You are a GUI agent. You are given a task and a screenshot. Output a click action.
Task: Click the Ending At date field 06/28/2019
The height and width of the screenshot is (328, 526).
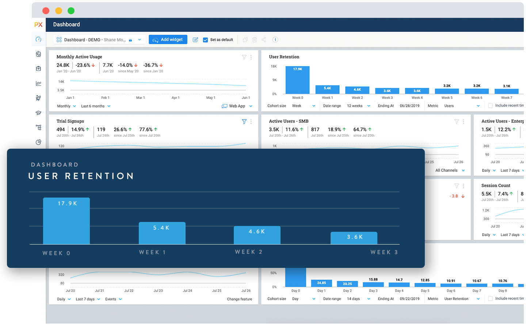tap(409, 106)
